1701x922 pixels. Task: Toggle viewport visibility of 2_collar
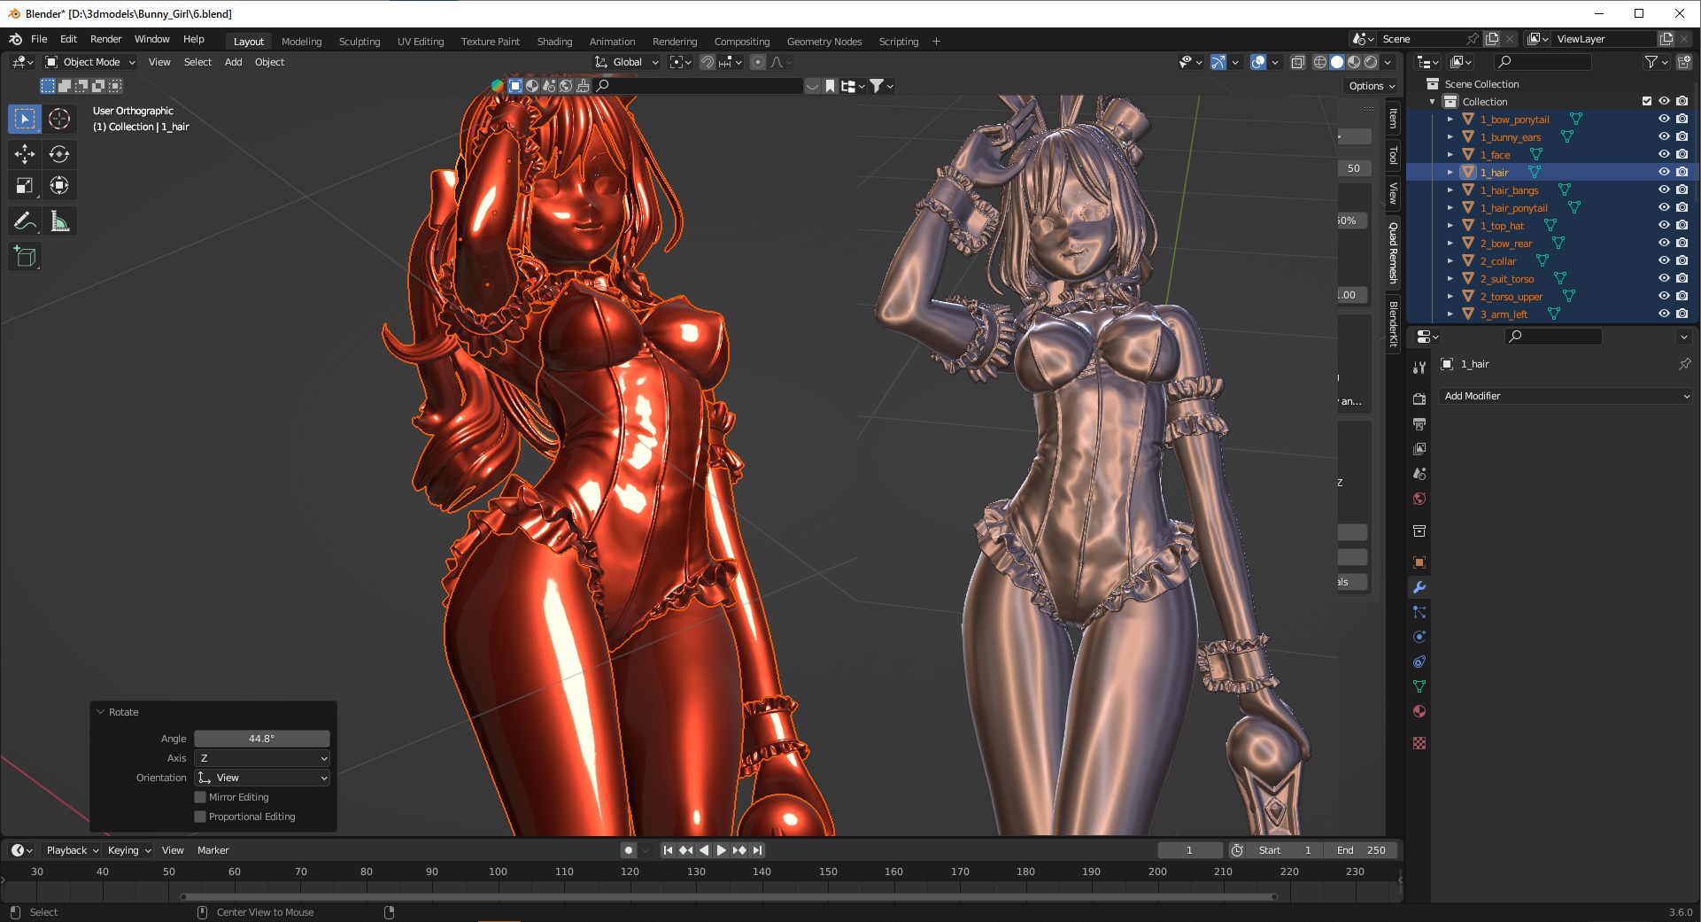pyautogui.click(x=1664, y=260)
